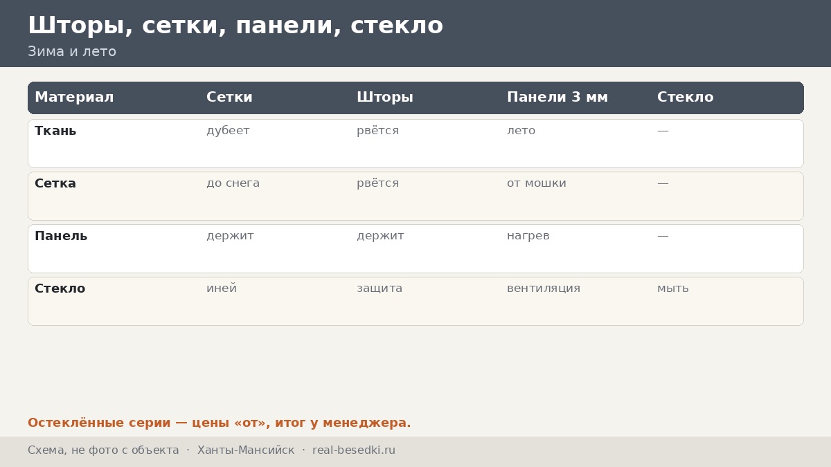Click the "Стекло" row label
Viewport: 831px width, 467px height.
(x=60, y=289)
